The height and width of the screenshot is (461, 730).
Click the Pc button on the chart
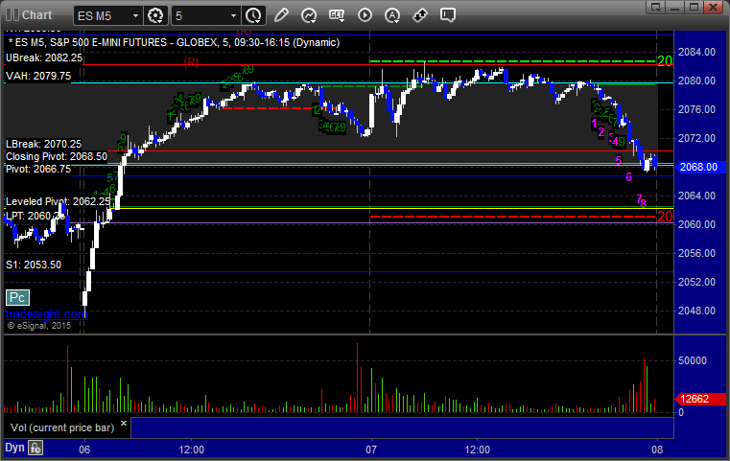pyautogui.click(x=17, y=298)
